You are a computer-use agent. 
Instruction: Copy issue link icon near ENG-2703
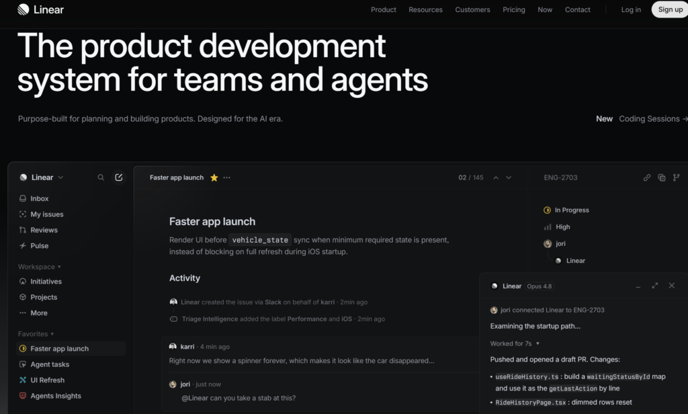click(647, 177)
